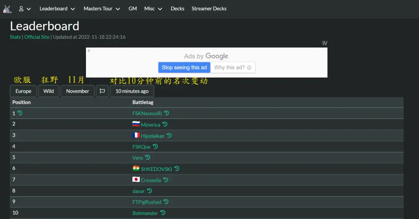Open the GM page
This screenshot has width=419, height=219.
pyautogui.click(x=132, y=9)
